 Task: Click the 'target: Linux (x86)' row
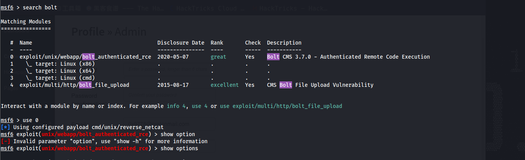pos(60,64)
